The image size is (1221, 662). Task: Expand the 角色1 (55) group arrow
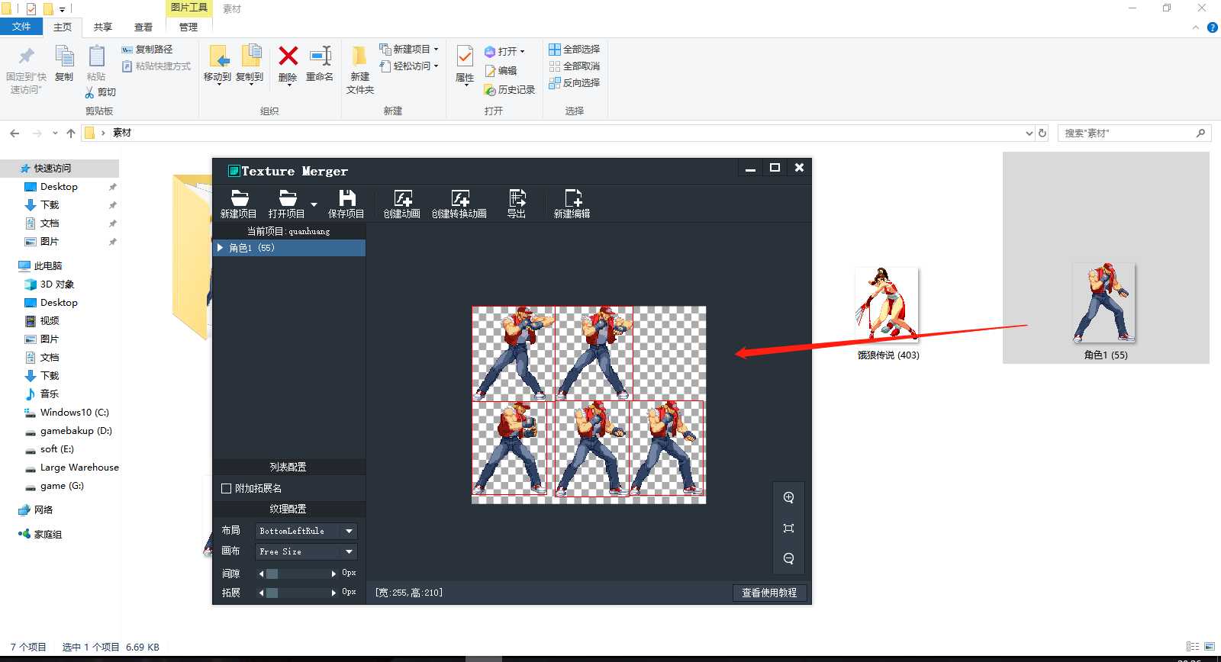220,248
